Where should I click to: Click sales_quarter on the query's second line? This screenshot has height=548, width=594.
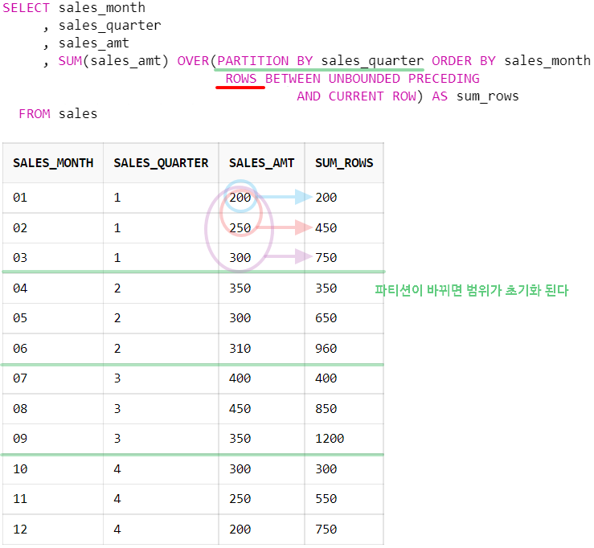(109, 26)
